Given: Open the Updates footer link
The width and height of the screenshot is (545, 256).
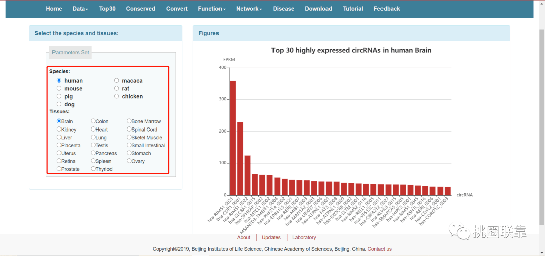Looking at the screenshot, I should click(x=271, y=238).
